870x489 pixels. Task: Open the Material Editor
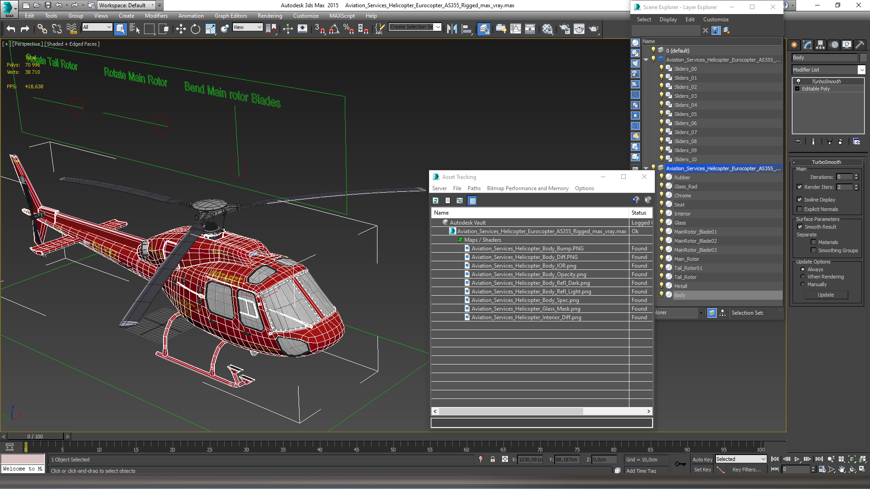pyautogui.click(x=547, y=29)
